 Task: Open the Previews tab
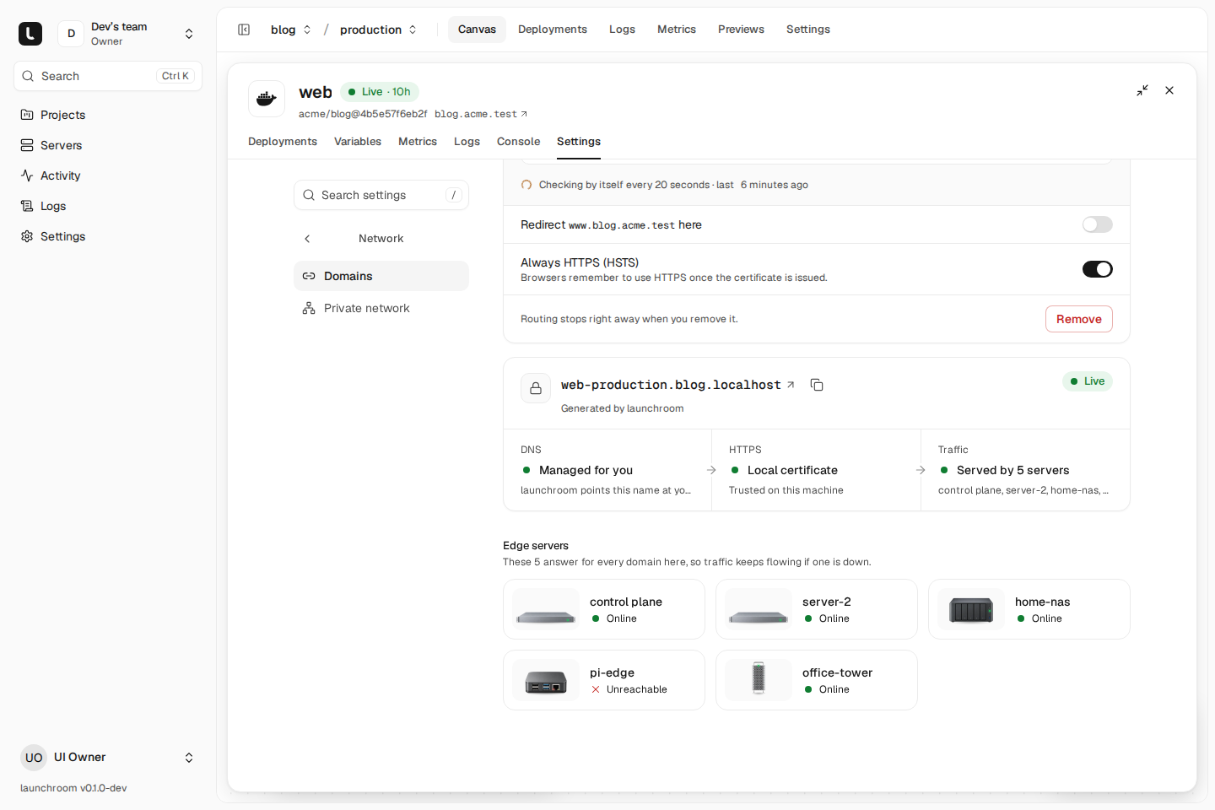click(x=741, y=30)
